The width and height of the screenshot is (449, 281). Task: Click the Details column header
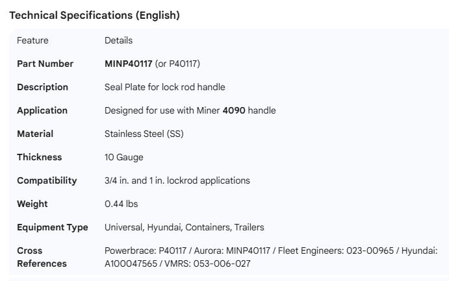(x=118, y=40)
